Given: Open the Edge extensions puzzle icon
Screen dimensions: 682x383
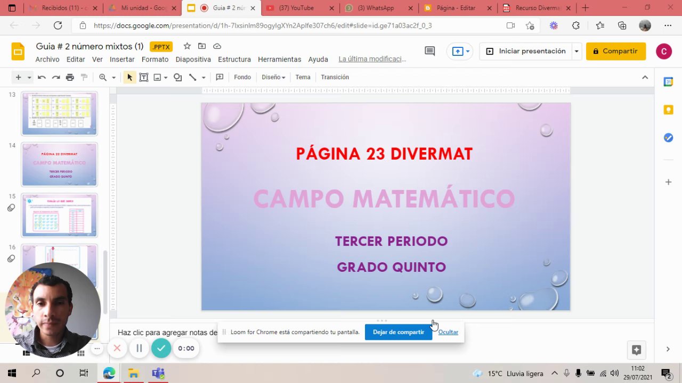Looking at the screenshot, I should point(576,26).
